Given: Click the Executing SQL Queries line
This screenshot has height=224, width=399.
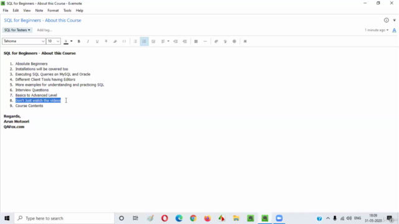Looking at the screenshot, I should (x=52, y=74).
